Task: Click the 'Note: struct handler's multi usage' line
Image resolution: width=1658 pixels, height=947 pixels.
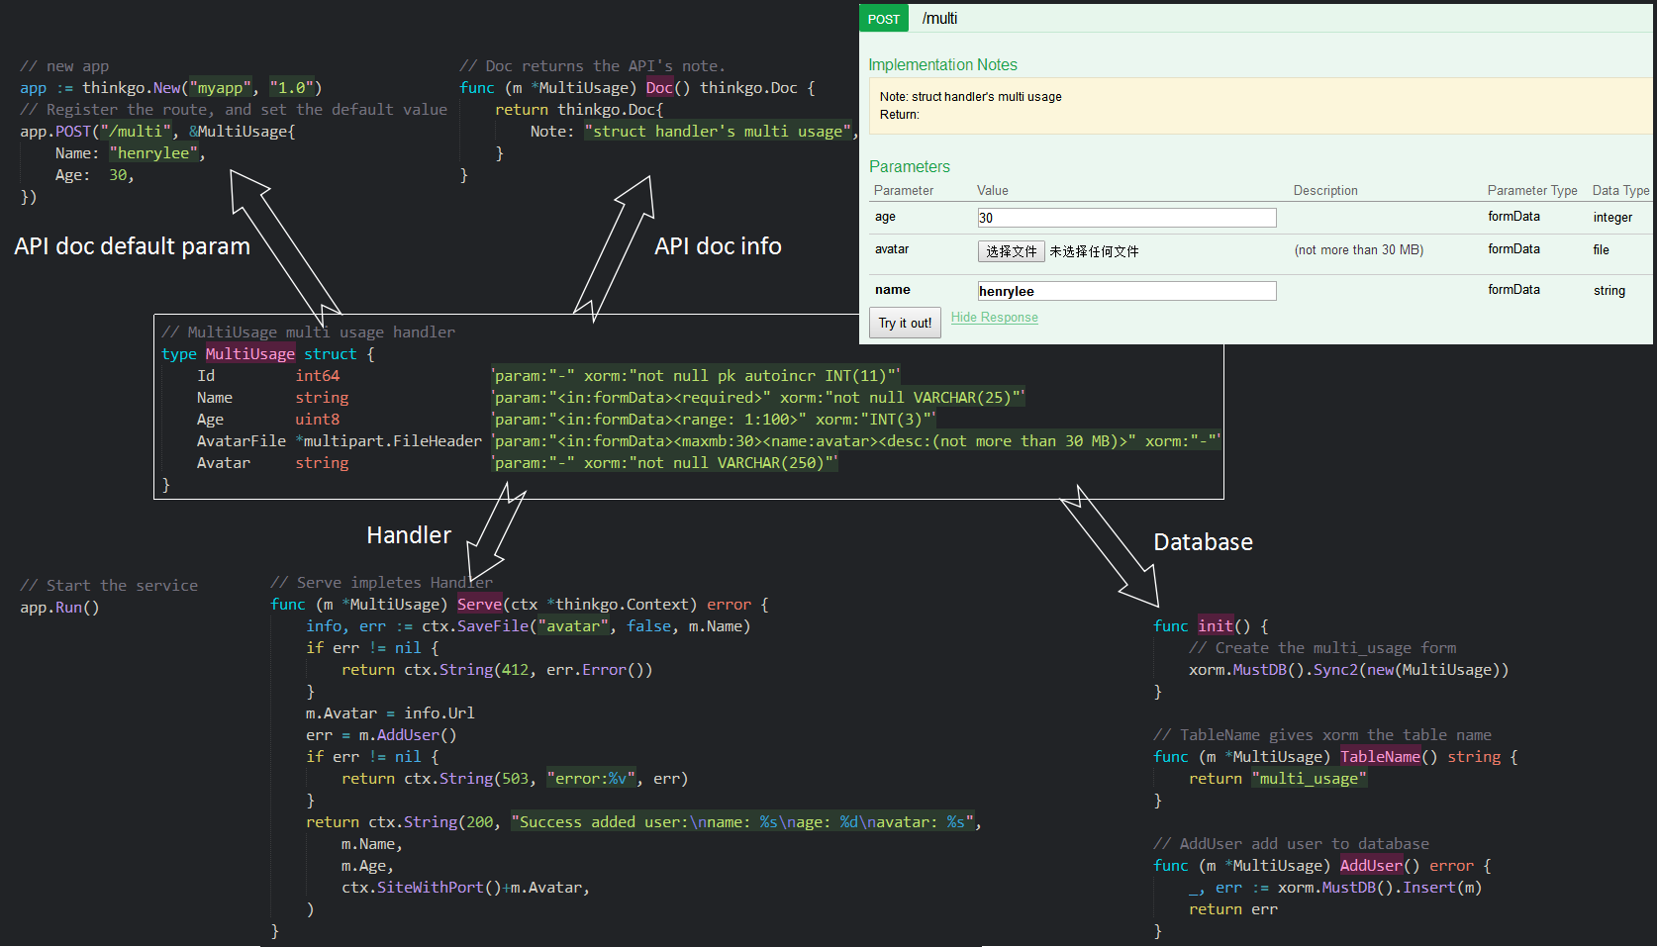Action: tap(970, 97)
